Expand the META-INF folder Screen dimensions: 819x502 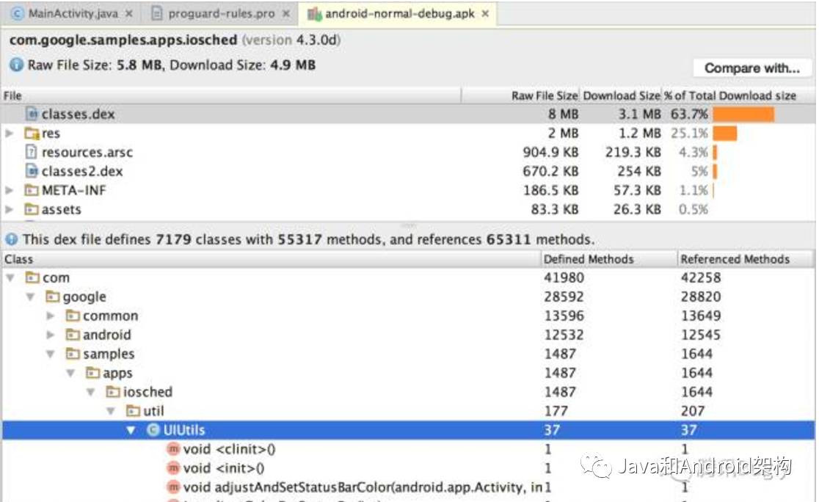[x=10, y=190]
